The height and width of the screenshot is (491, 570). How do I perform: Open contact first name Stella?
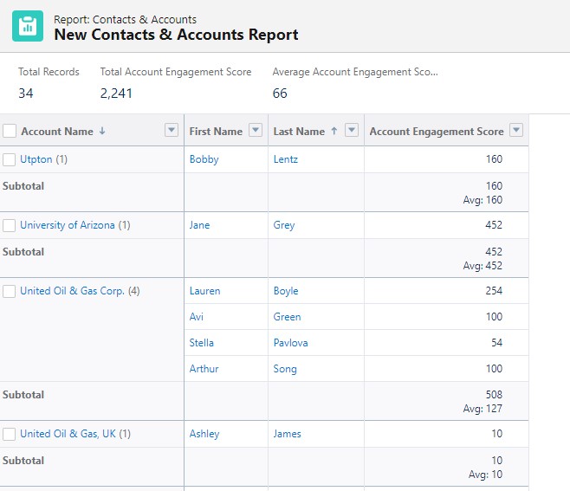201,343
